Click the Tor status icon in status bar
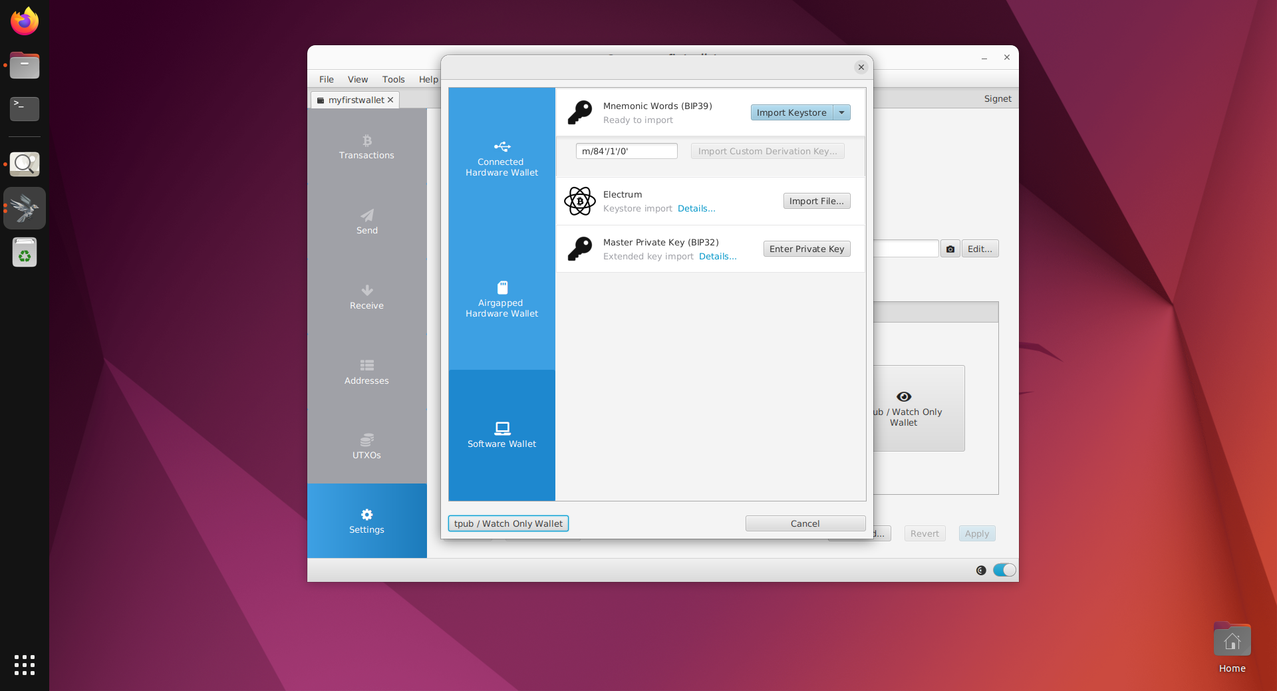 [980, 570]
